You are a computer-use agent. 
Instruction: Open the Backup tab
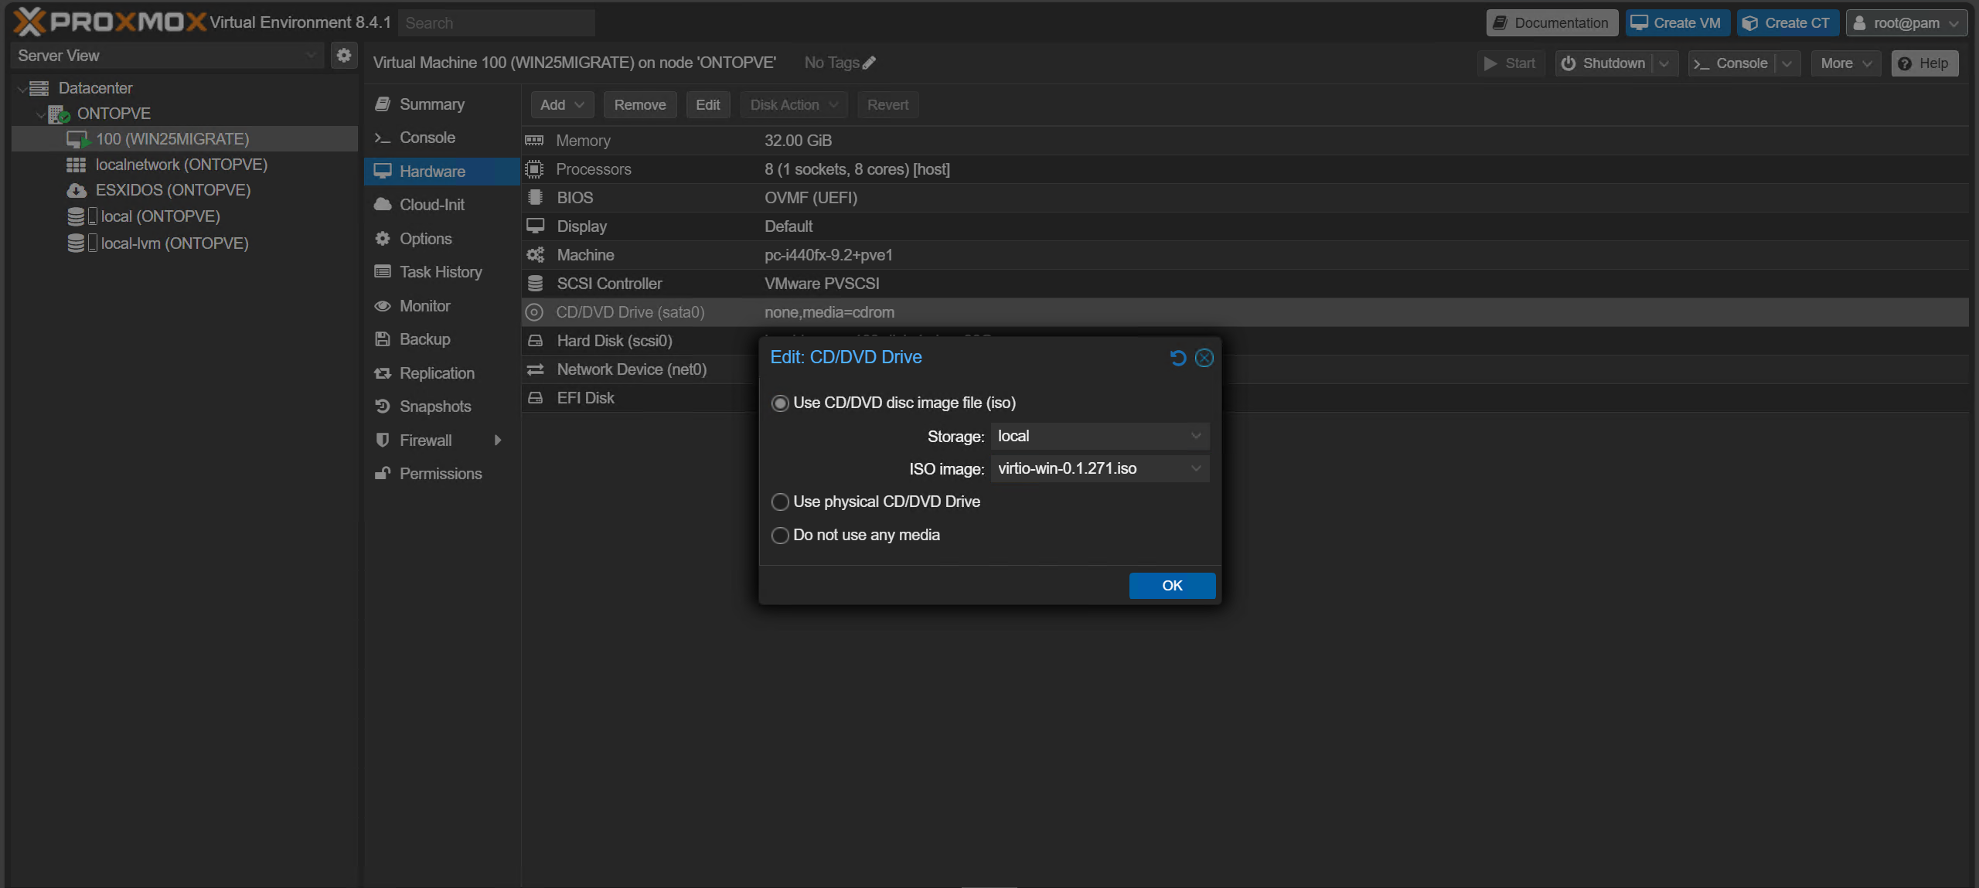[x=442, y=339]
